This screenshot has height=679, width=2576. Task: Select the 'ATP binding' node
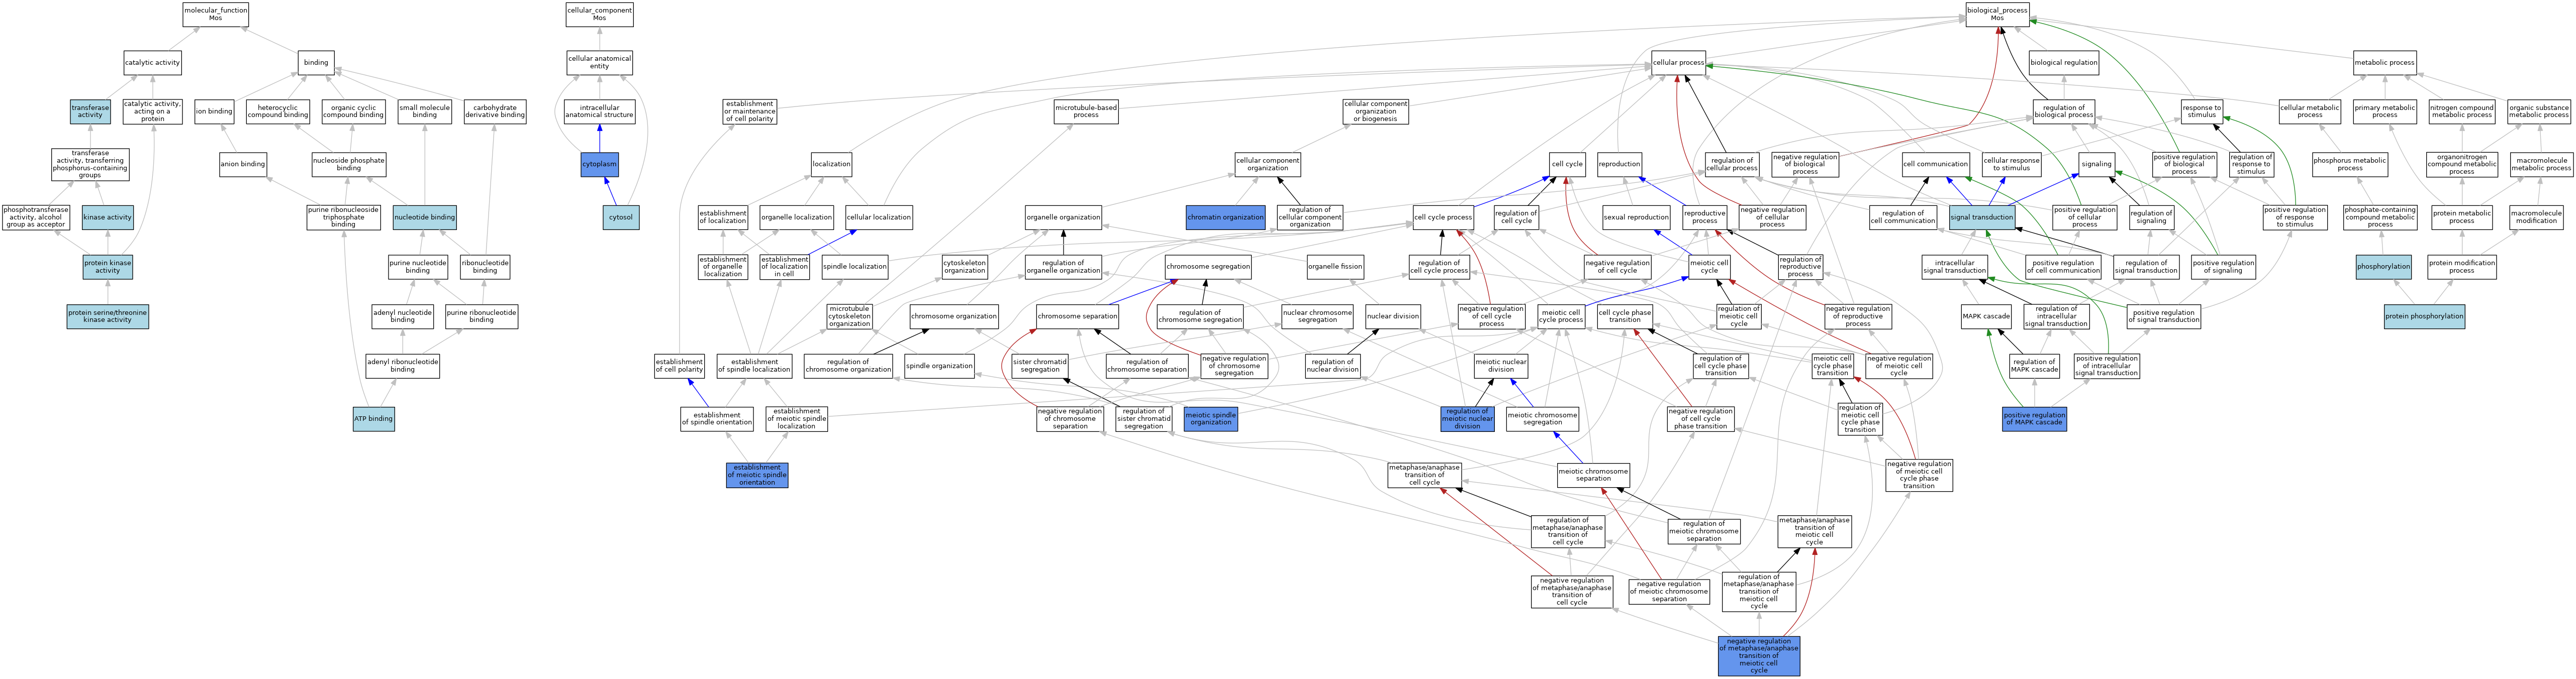(373, 418)
